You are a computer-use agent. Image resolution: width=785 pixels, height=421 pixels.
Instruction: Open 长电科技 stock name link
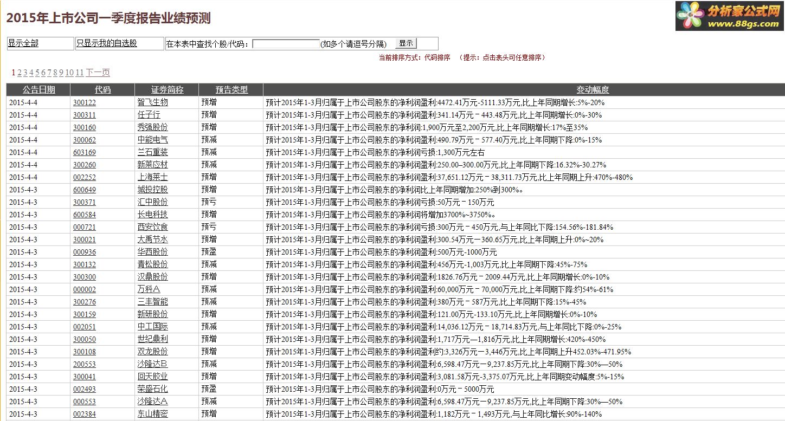tap(153, 215)
